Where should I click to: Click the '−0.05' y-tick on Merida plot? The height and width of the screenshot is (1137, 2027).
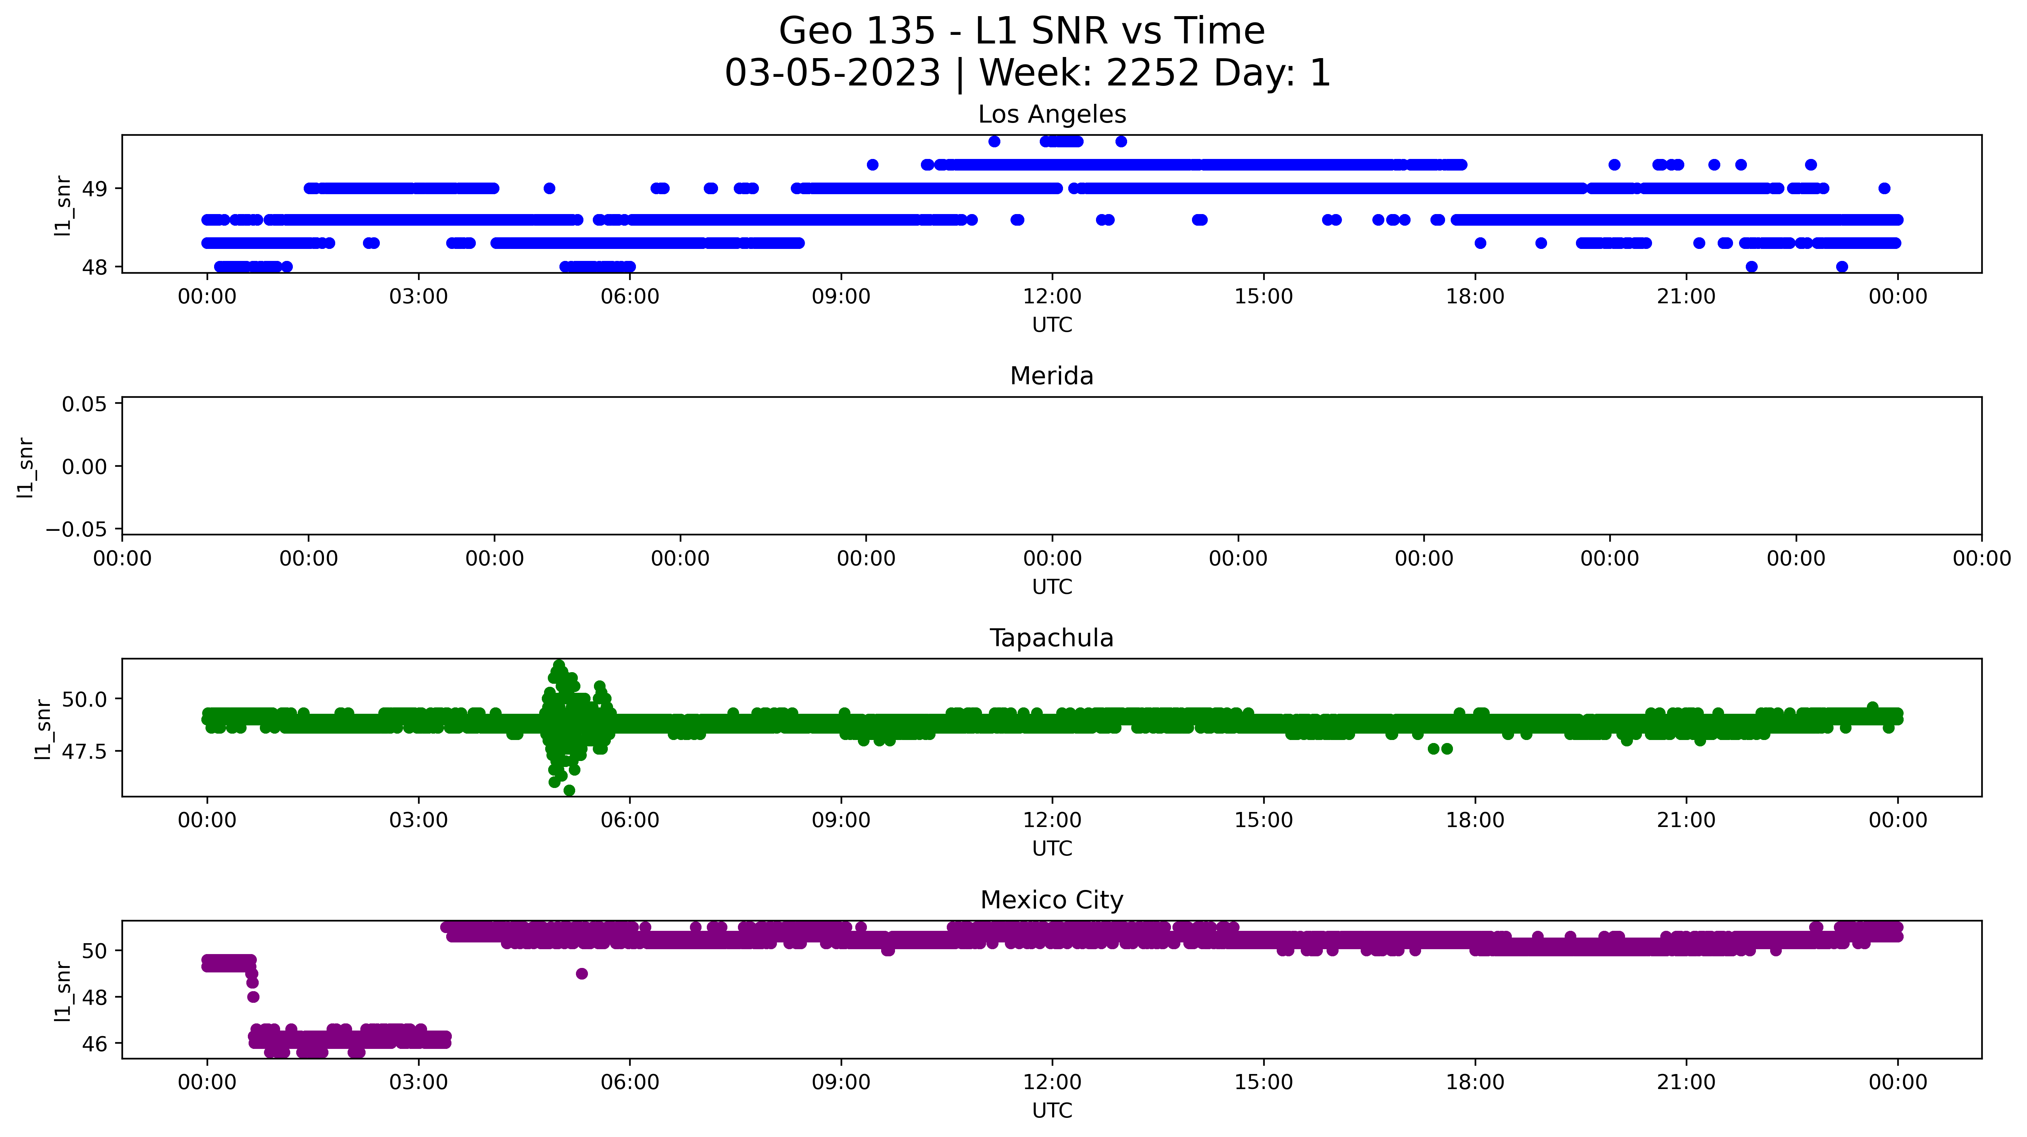coord(76,529)
